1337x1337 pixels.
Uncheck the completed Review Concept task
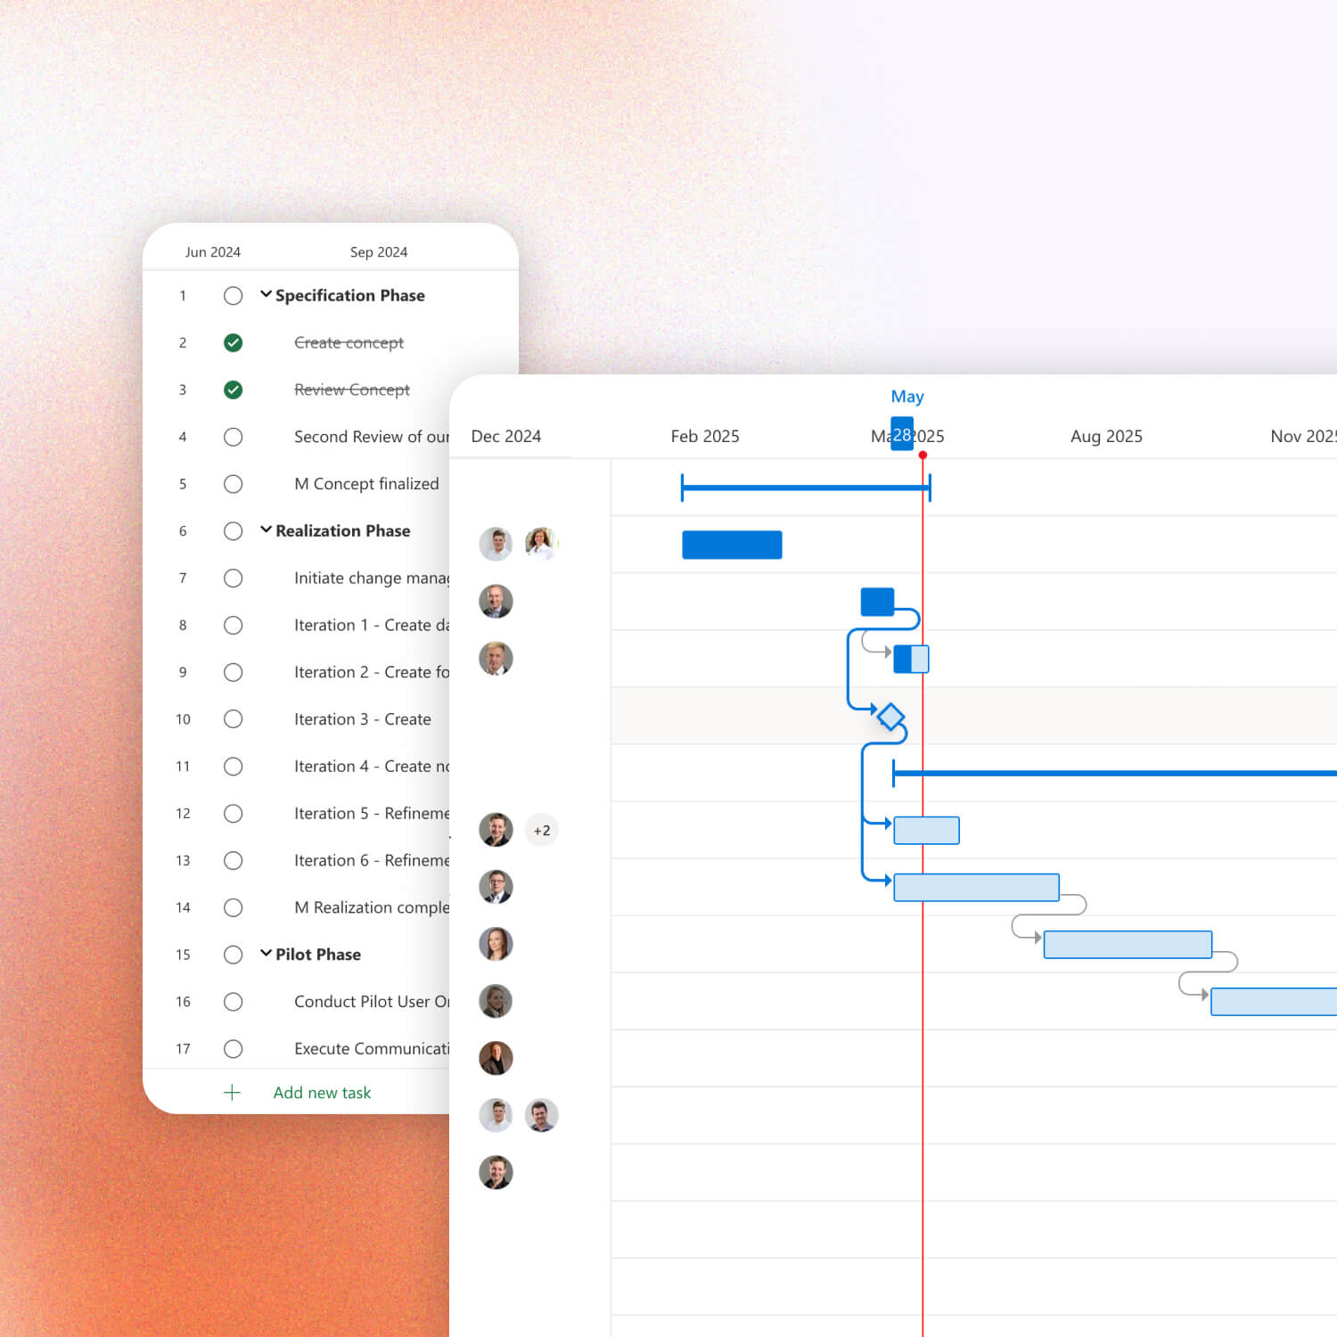point(233,390)
